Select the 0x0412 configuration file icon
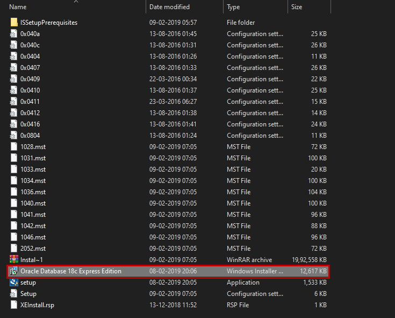The image size is (395, 318). 14,112
